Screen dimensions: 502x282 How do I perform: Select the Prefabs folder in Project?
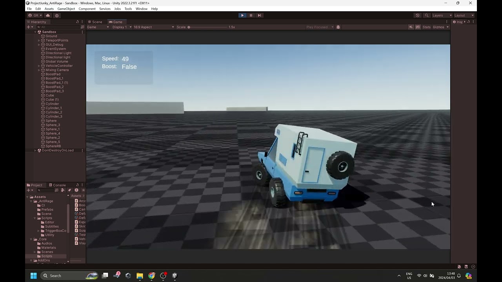point(47,210)
